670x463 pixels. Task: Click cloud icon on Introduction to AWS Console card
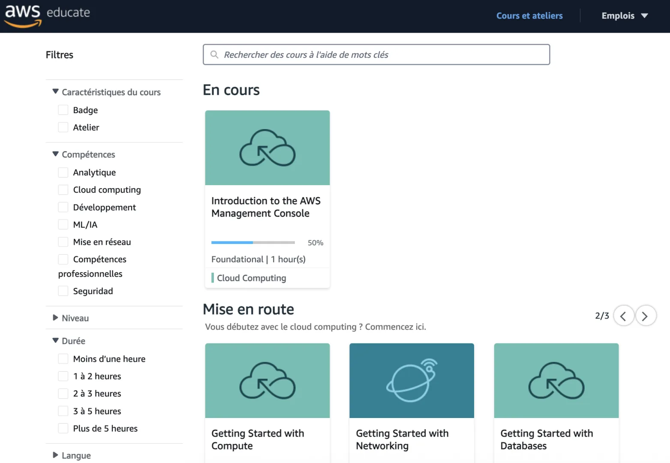267,148
